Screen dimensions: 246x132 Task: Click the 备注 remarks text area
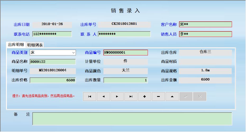click(x=132, y=119)
